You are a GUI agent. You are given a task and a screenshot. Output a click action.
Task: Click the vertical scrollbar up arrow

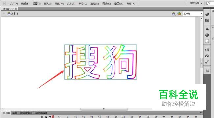[x=202, y=18]
